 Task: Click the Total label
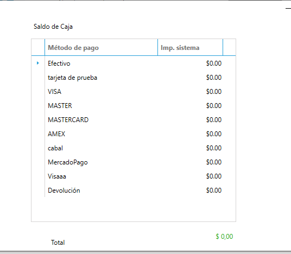coord(58,243)
